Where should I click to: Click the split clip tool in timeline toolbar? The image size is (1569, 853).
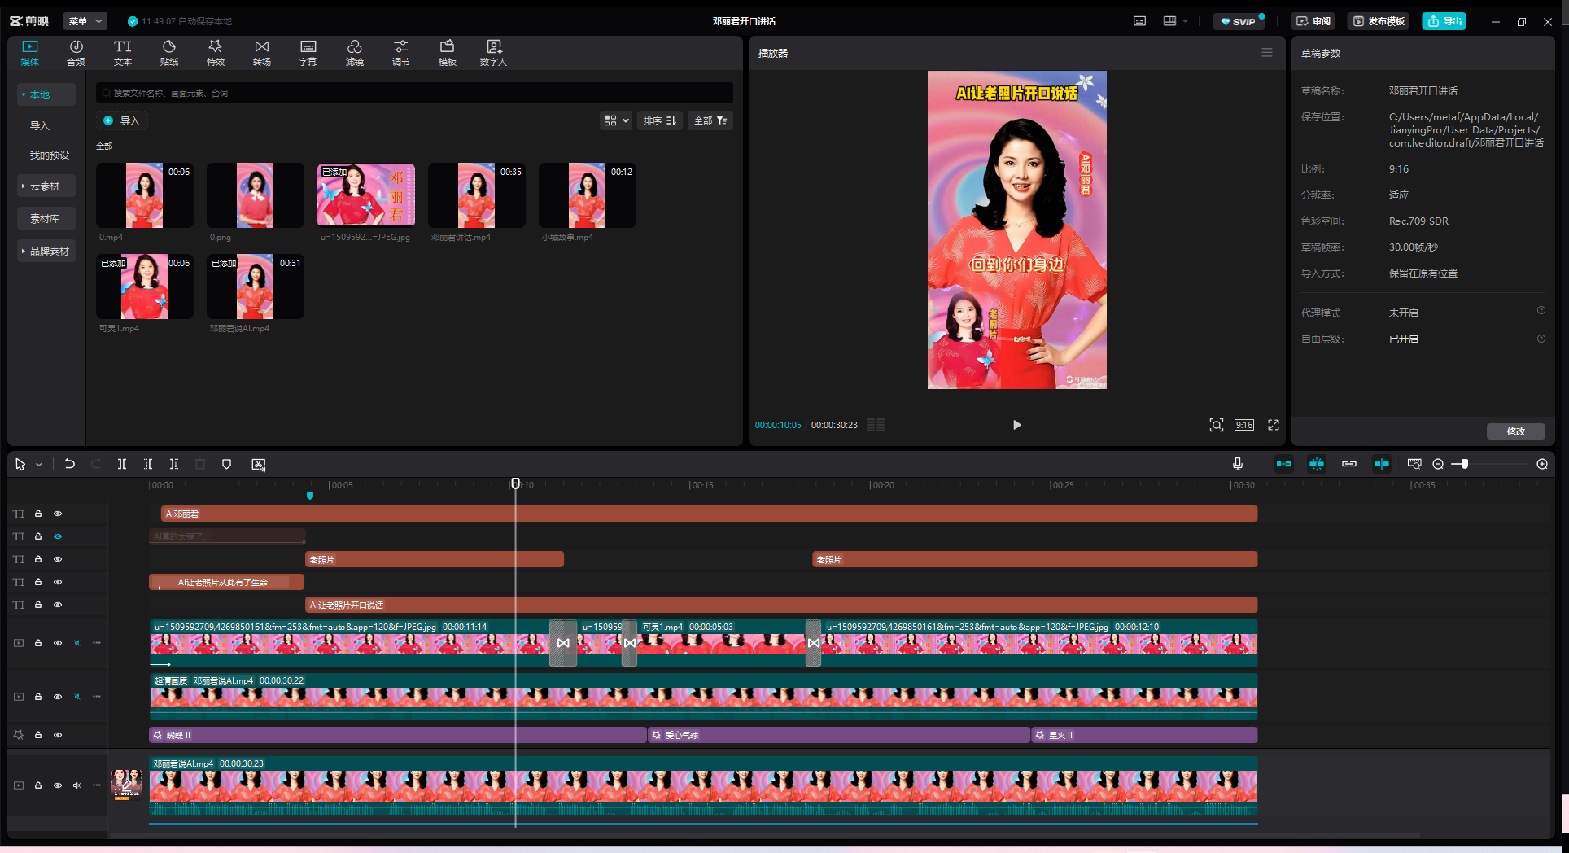tap(122, 464)
